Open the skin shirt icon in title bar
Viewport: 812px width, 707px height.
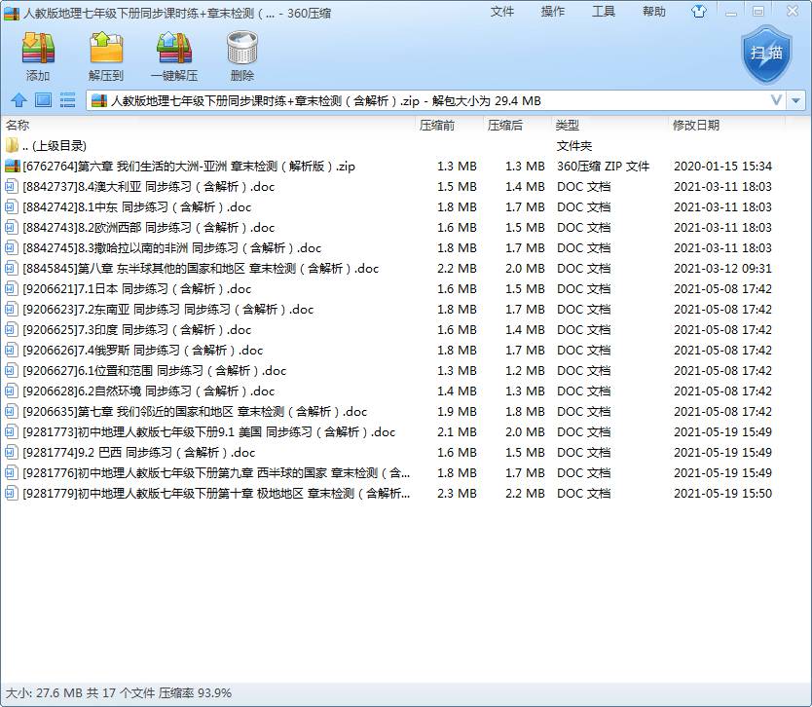[x=699, y=12]
